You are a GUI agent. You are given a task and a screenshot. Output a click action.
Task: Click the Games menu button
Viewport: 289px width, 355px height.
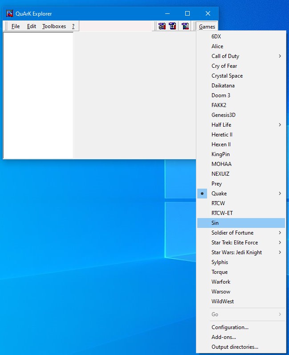click(x=207, y=26)
